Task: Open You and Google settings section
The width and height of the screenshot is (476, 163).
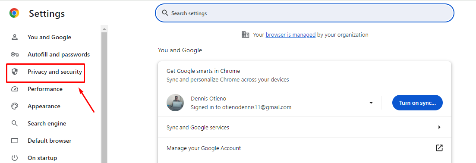Action: click(50, 38)
